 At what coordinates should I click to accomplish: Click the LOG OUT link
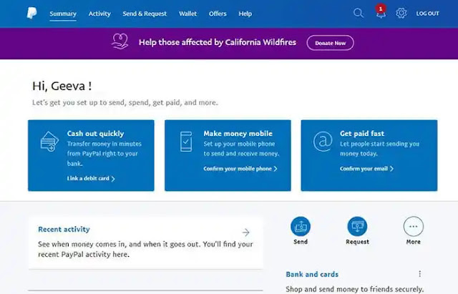pyautogui.click(x=428, y=14)
